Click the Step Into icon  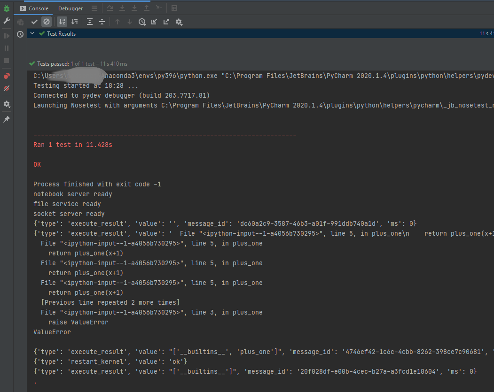coord(122,8)
